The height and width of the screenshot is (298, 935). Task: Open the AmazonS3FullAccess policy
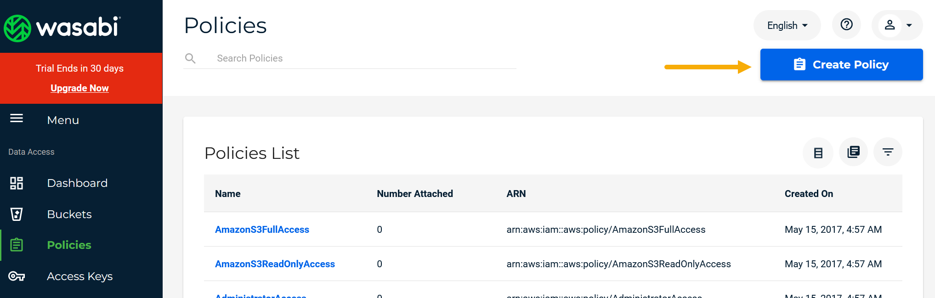click(262, 230)
